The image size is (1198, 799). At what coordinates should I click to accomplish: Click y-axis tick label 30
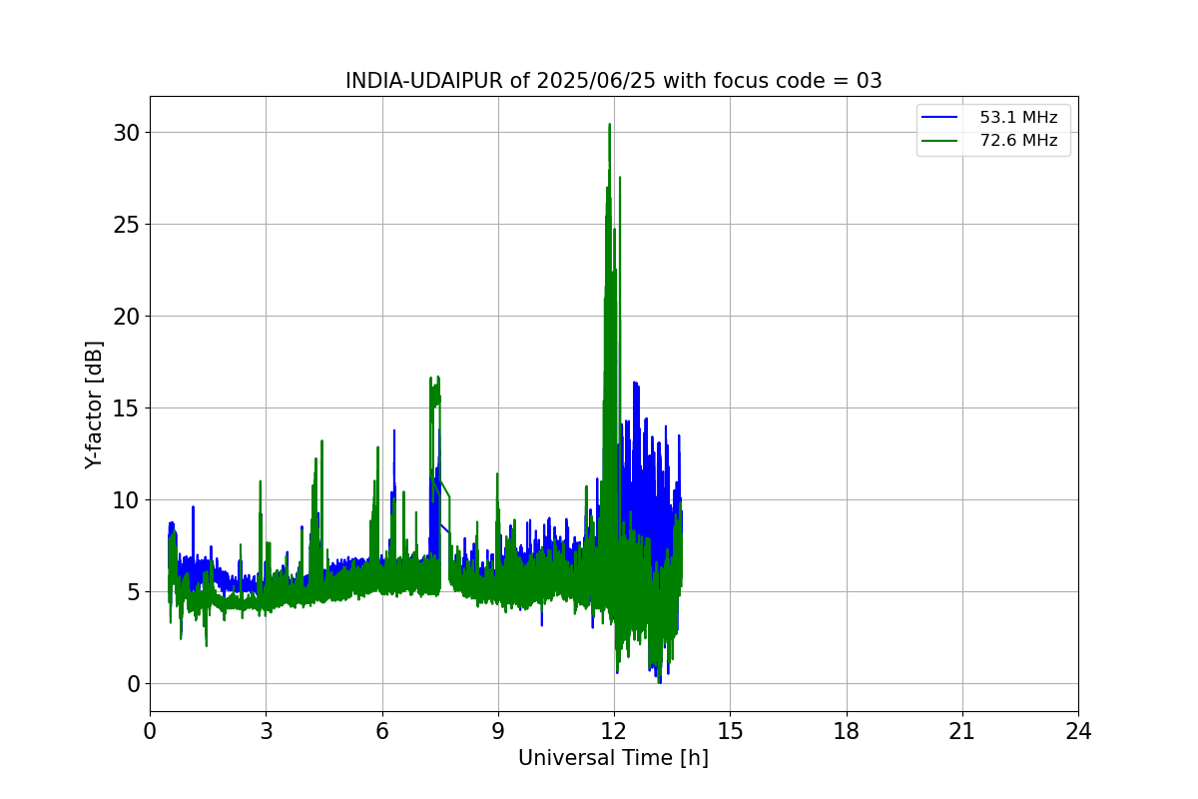(x=126, y=133)
